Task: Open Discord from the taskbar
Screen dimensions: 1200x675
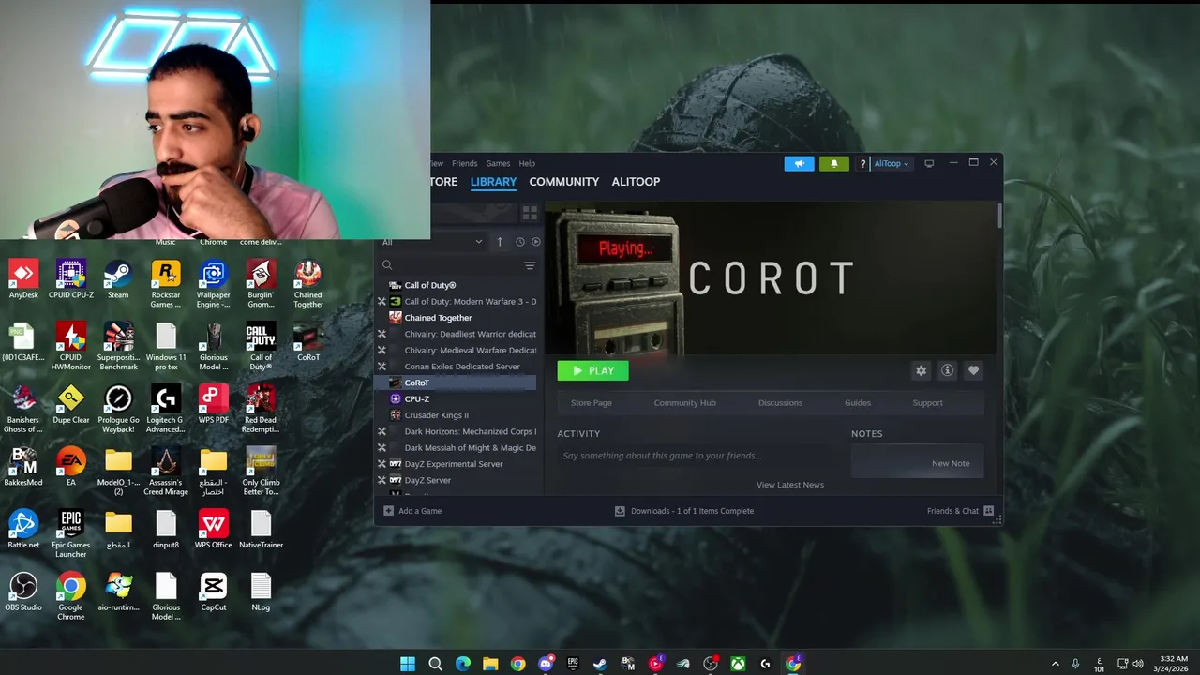Action: tap(546, 664)
